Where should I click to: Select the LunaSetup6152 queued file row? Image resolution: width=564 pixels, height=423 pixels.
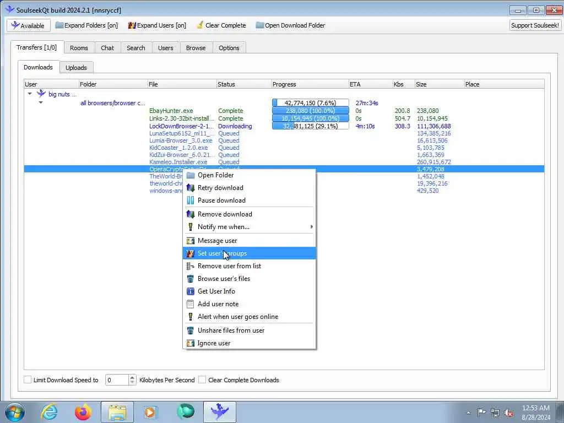click(284, 133)
